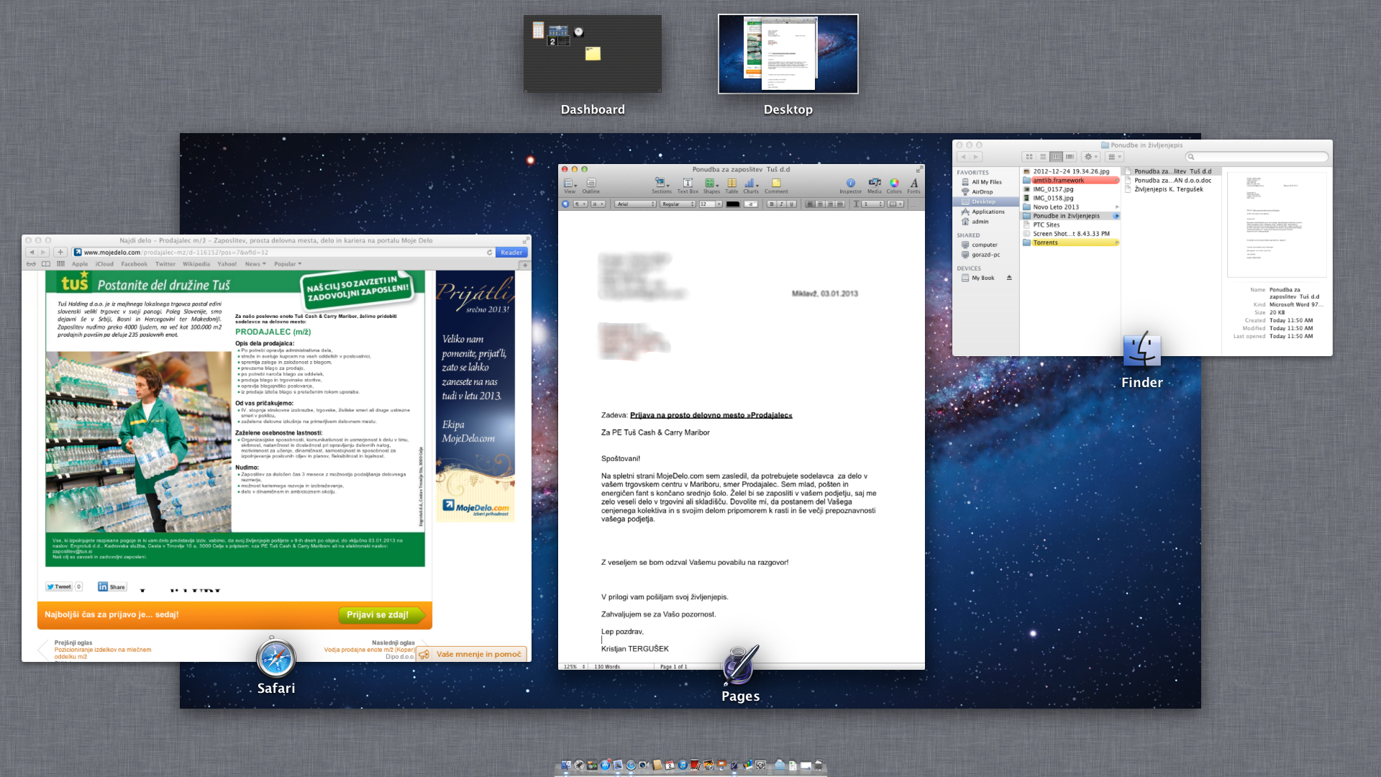The image size is (1381, 777).
Task: Open Finder action gear dropdown
Action: (1090, 157)
